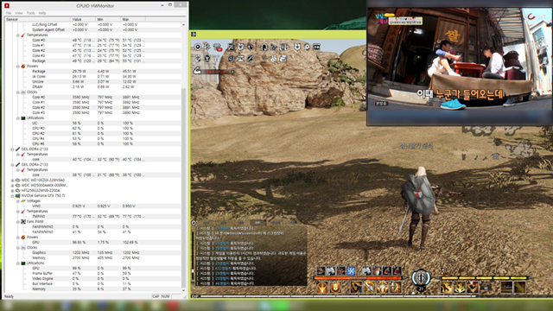The width and height of the screenshot is (553, 311).
Task: Select the Bus Interface row
Action: 93,284
